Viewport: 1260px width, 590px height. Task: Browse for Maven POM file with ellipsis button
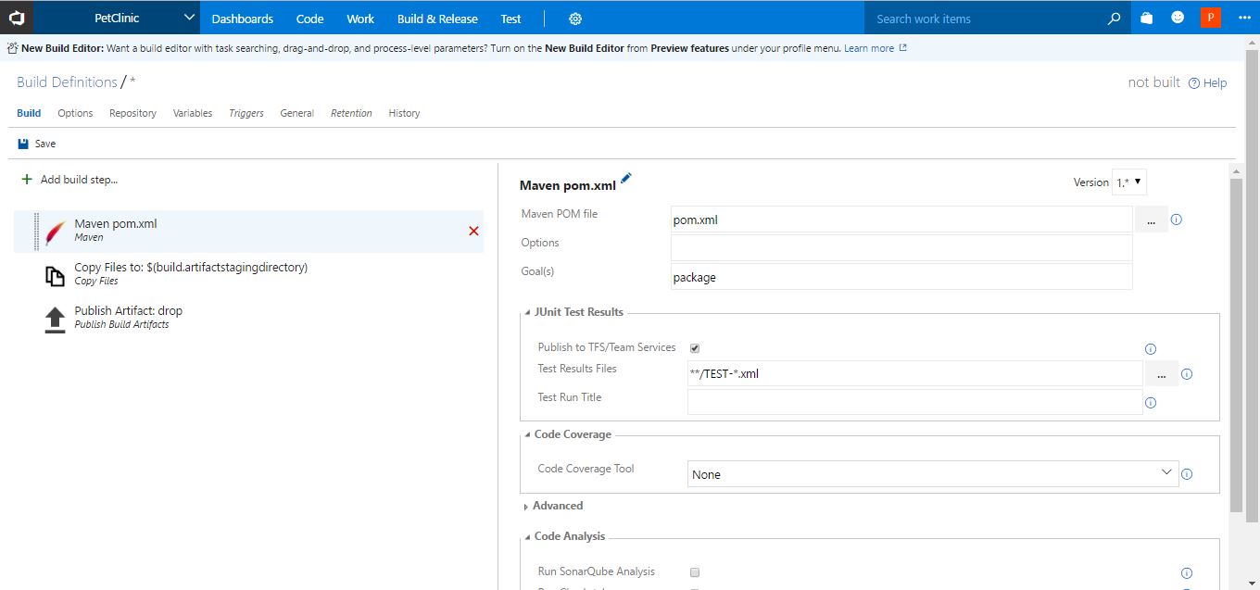(1152, 220)
